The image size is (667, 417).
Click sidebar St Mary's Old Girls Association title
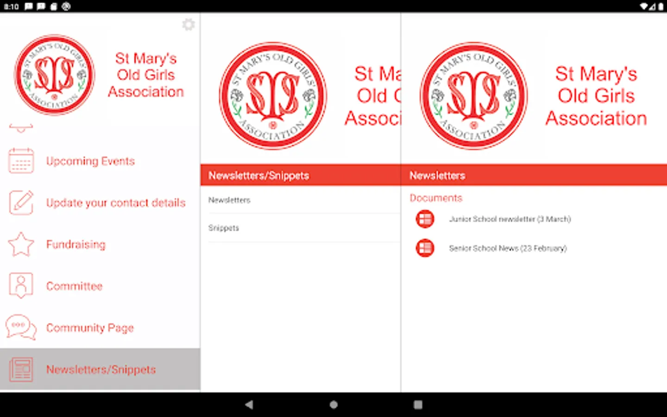click(146, 75)
